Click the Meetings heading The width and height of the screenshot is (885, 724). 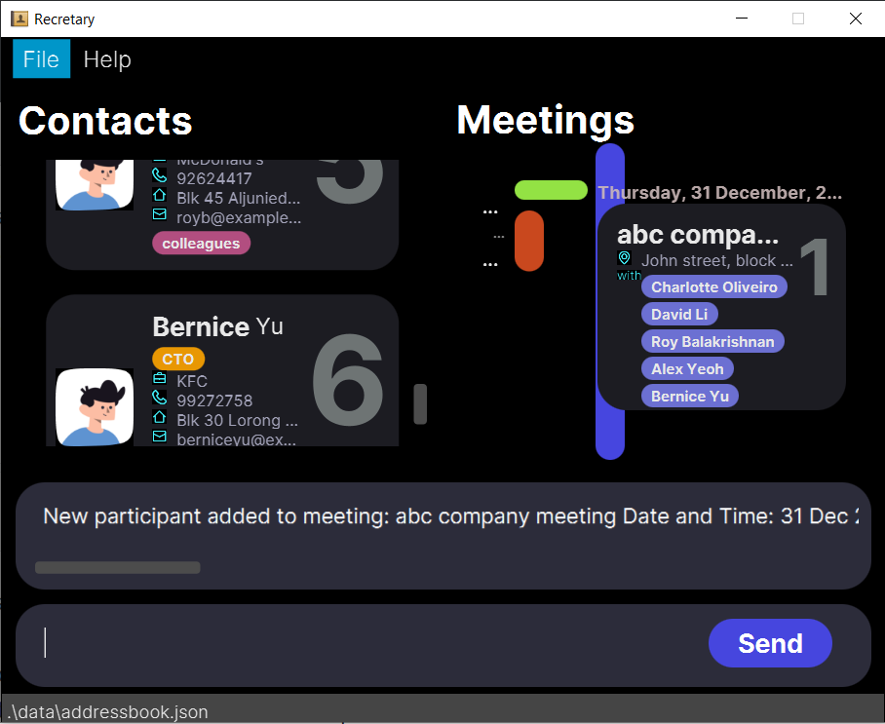tap(545, 120)
